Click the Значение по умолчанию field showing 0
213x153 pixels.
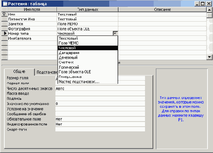pos(100,104)
